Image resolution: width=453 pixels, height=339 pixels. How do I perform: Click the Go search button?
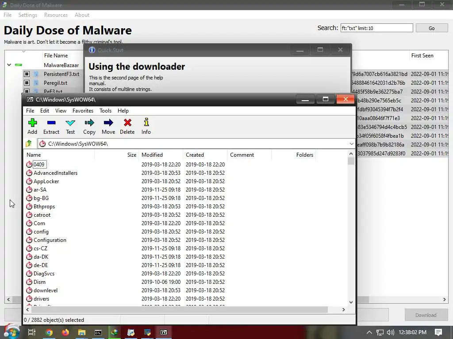[432, 28]
